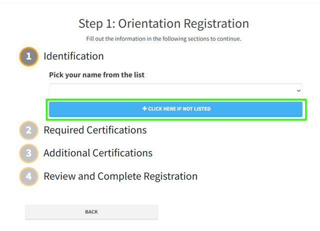Click the 'Fill out the information' instruction text

click(x=164, y=38)
